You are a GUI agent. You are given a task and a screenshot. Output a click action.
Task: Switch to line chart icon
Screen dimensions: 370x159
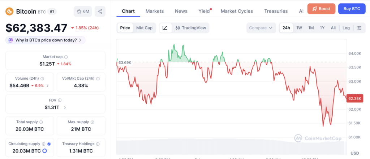[x=165, y=28]
